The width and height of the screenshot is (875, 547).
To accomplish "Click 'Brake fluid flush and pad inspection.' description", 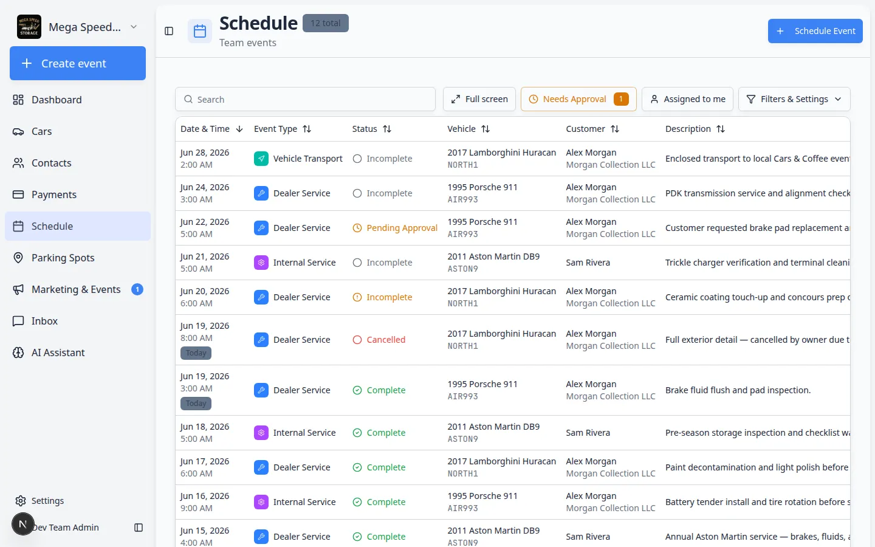I will (738, 390).
